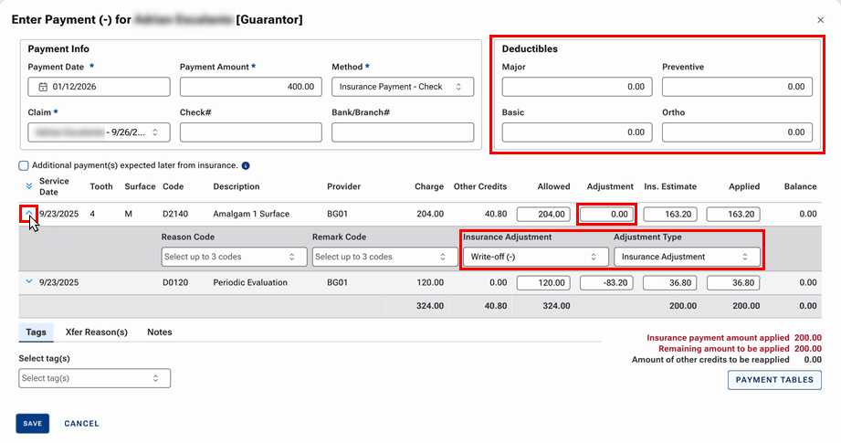Open the Select tag(s) dropdown
The image size is (841, 443).
pos(94,378)
